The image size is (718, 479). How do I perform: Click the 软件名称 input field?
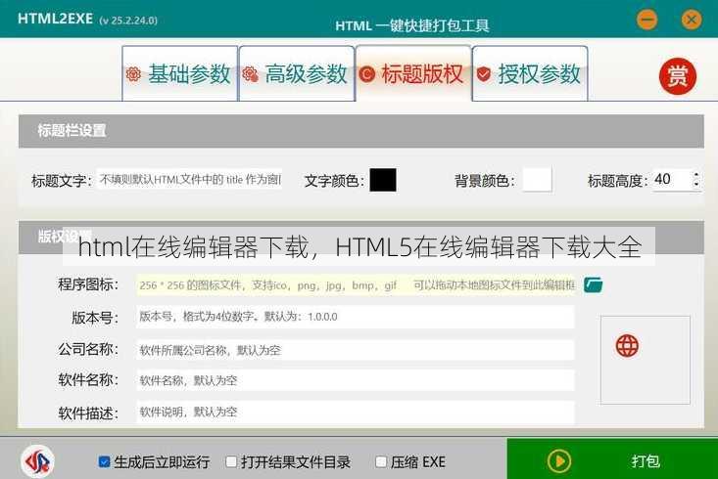355,380
